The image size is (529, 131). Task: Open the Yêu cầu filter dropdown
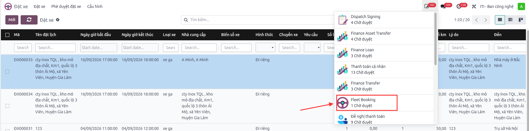[312, 48]
